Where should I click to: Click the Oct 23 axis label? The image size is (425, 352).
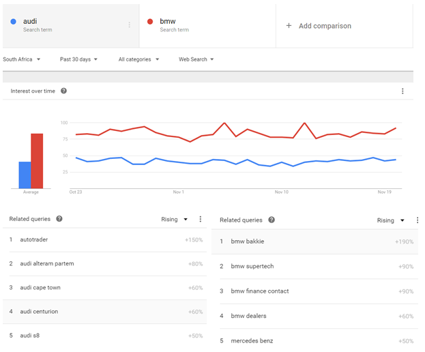pos(76,192)
